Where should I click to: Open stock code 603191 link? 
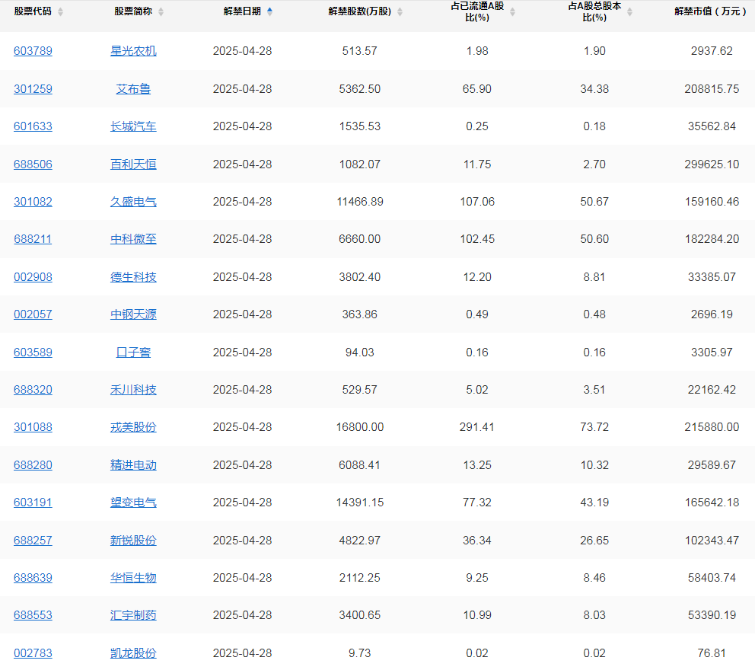pos(33,502)
